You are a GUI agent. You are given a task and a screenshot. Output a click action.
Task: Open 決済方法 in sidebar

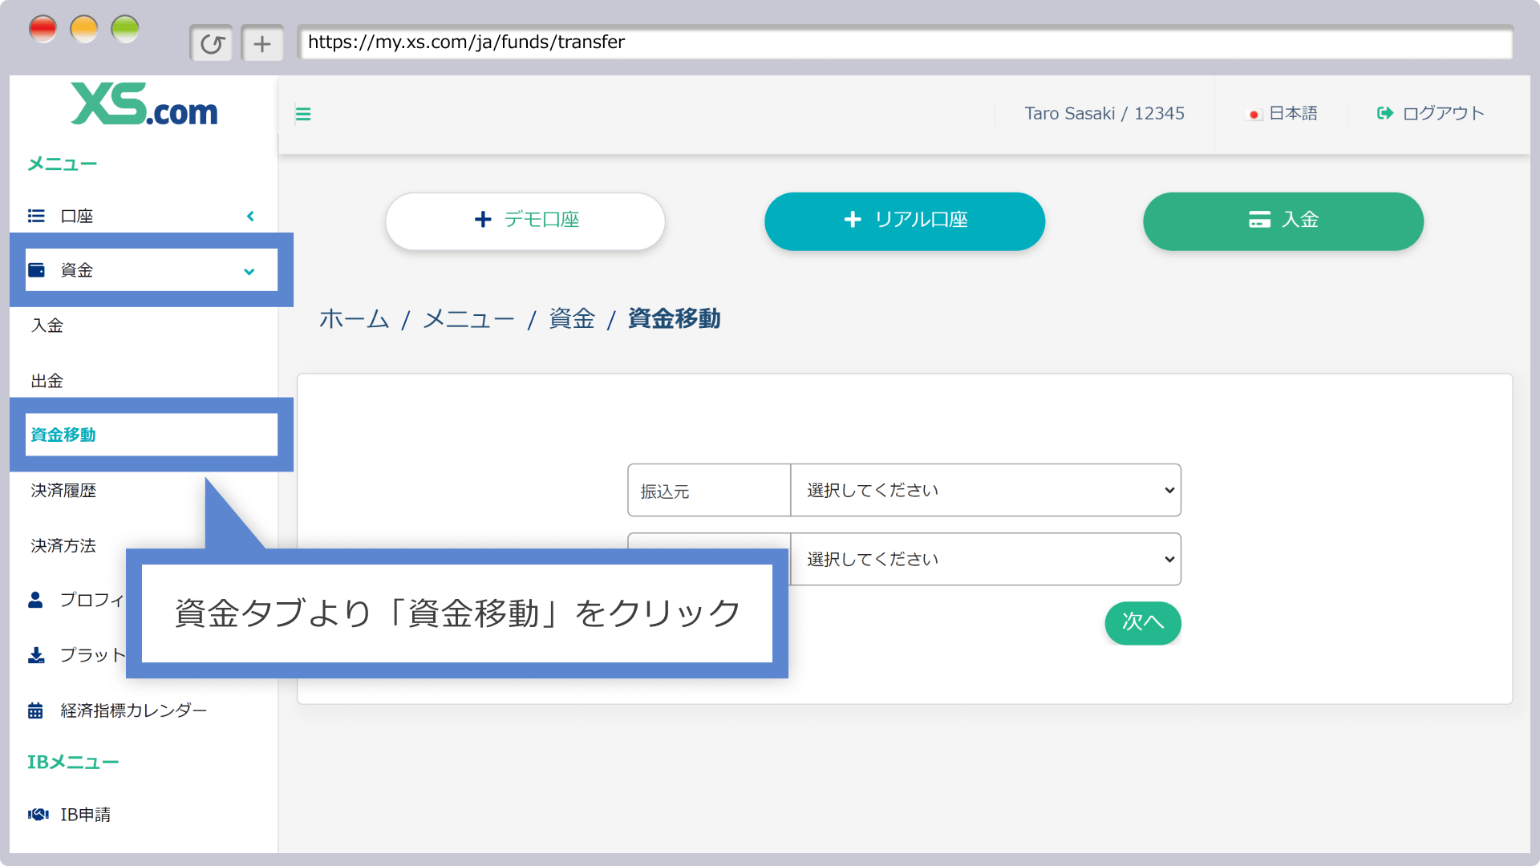tap(63, 546)
